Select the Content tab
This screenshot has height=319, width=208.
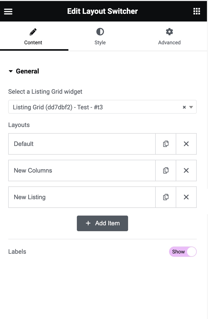click(x=33, y=37)
